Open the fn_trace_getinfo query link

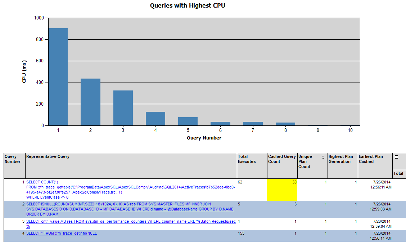62,233
